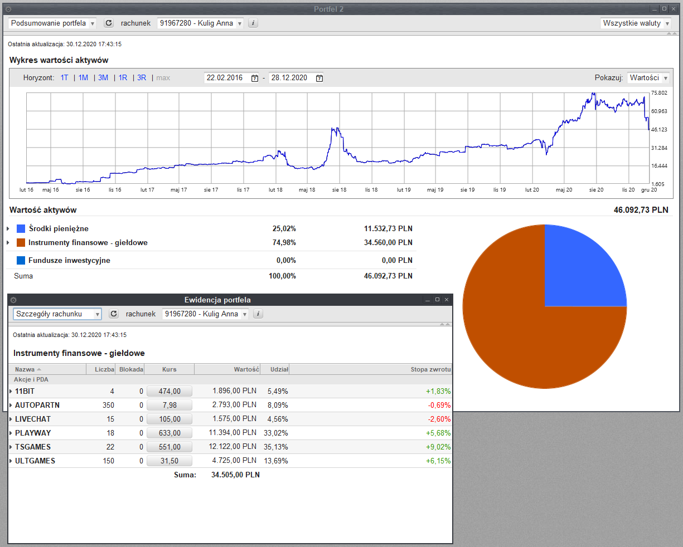Viewport: 683px width, 547px height.
Task: Click TSGAMES price button 551,00
Action: pos(169,447)
